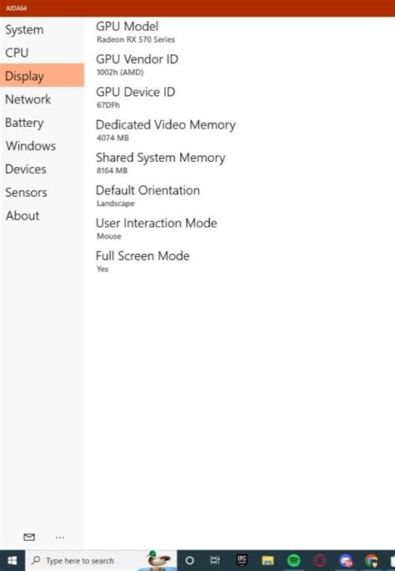Click the Cortana circle icon
This screenshot has height=571, width=395.
190,560
